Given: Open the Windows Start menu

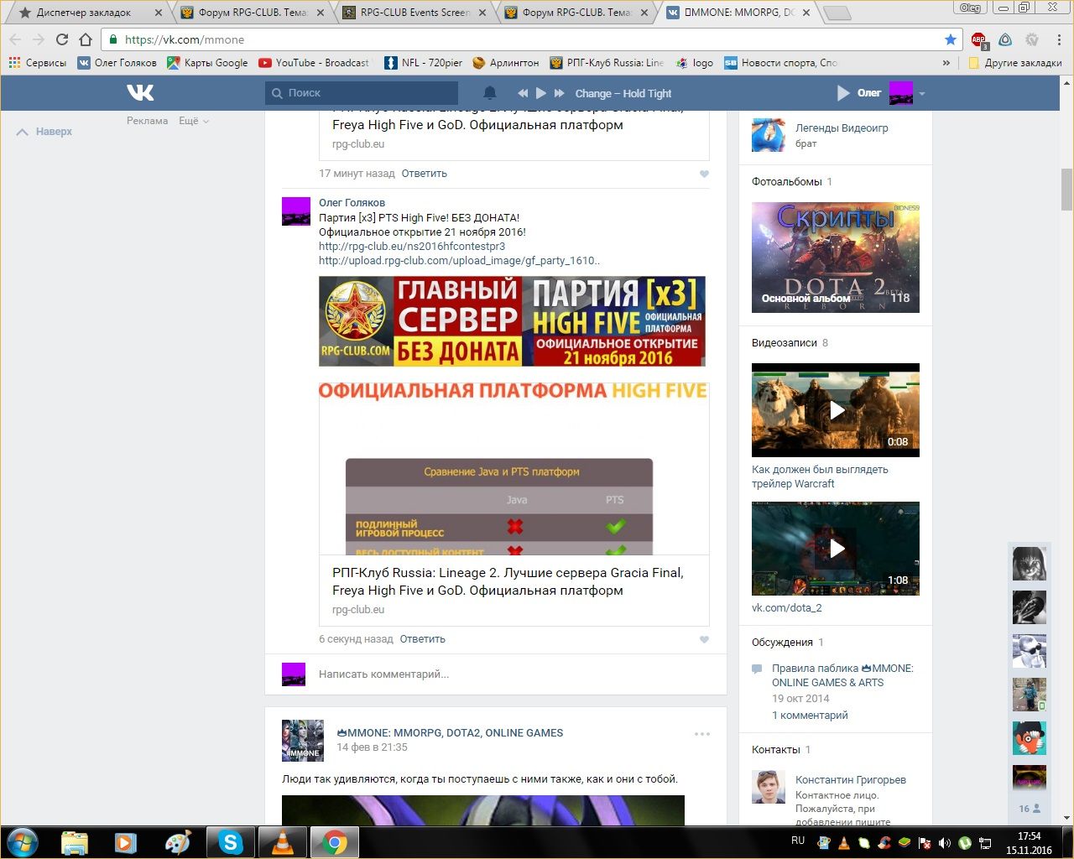Looking at the screenshot, I should coord(22,841).
